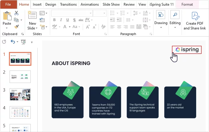Screen dimensions: 209x132
Task: Insert a New Slide using the slide icon
Action: (32, 15)
